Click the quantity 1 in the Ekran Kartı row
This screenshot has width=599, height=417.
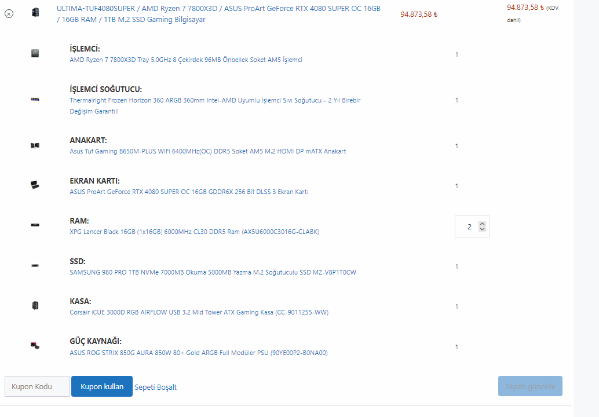tap(456, 186)
